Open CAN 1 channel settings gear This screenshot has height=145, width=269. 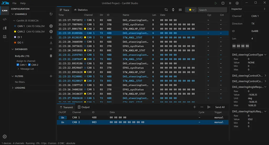51,26
